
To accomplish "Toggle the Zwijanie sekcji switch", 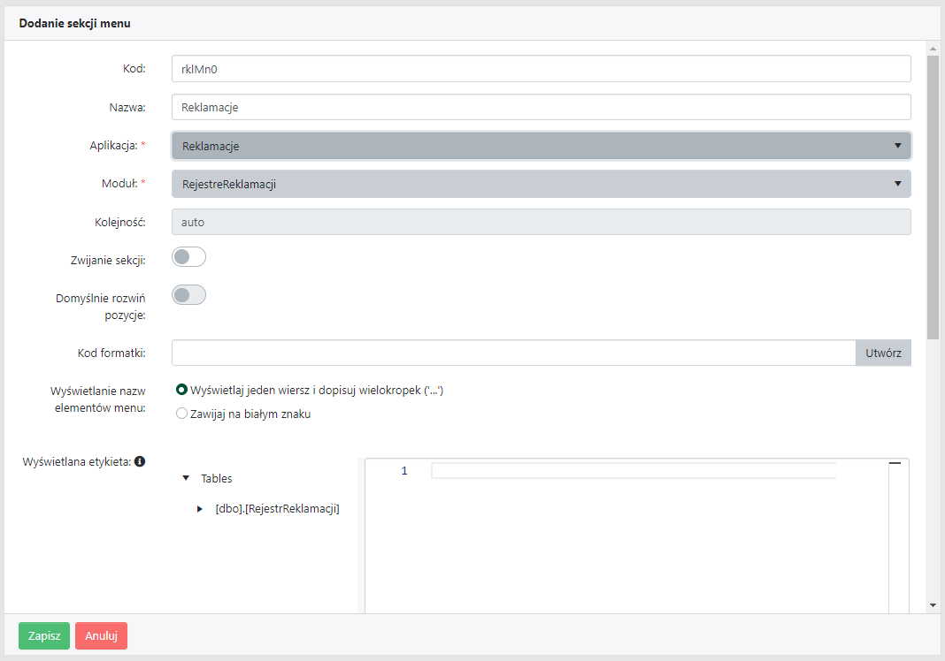I will pyautogui.click(x=188, y=257).
